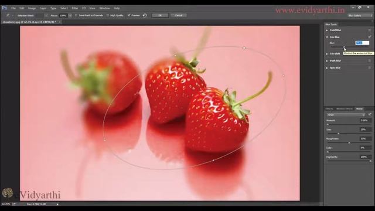Screen dimensions: 375x211
Task: Enable the High Quality checkbox
Action: [x=108, y=15]
